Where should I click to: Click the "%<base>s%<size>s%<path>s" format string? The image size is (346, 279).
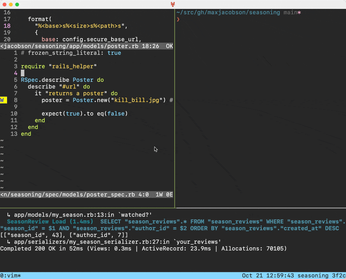(x=80, y=26)
